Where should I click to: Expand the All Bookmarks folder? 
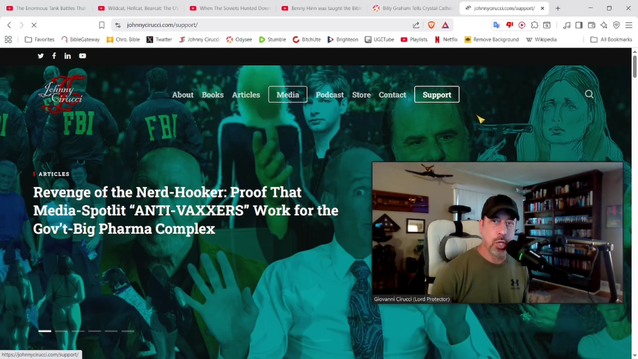[611, 39]
